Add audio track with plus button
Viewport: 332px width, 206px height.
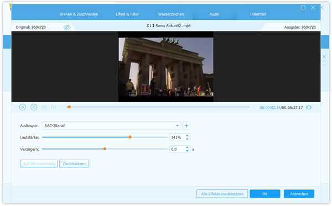pos(186,125)
